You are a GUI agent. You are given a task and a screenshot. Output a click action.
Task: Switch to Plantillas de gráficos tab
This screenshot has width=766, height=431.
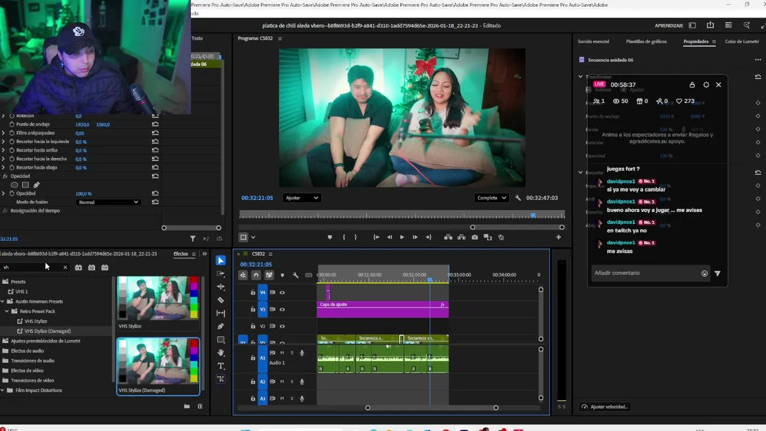[646, 42]
